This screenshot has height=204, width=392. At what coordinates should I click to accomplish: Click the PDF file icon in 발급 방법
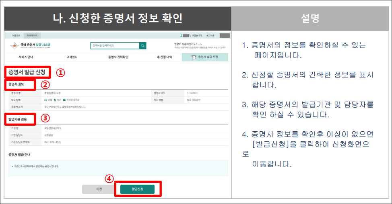[55, 100]
